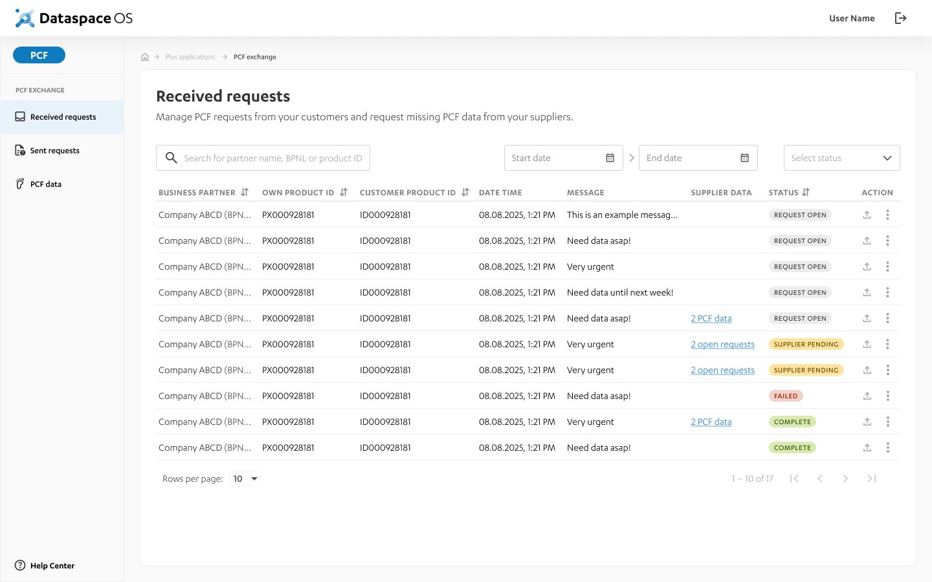
Task: Click the upload icon in the FAILED row
Action: [867, 396]
